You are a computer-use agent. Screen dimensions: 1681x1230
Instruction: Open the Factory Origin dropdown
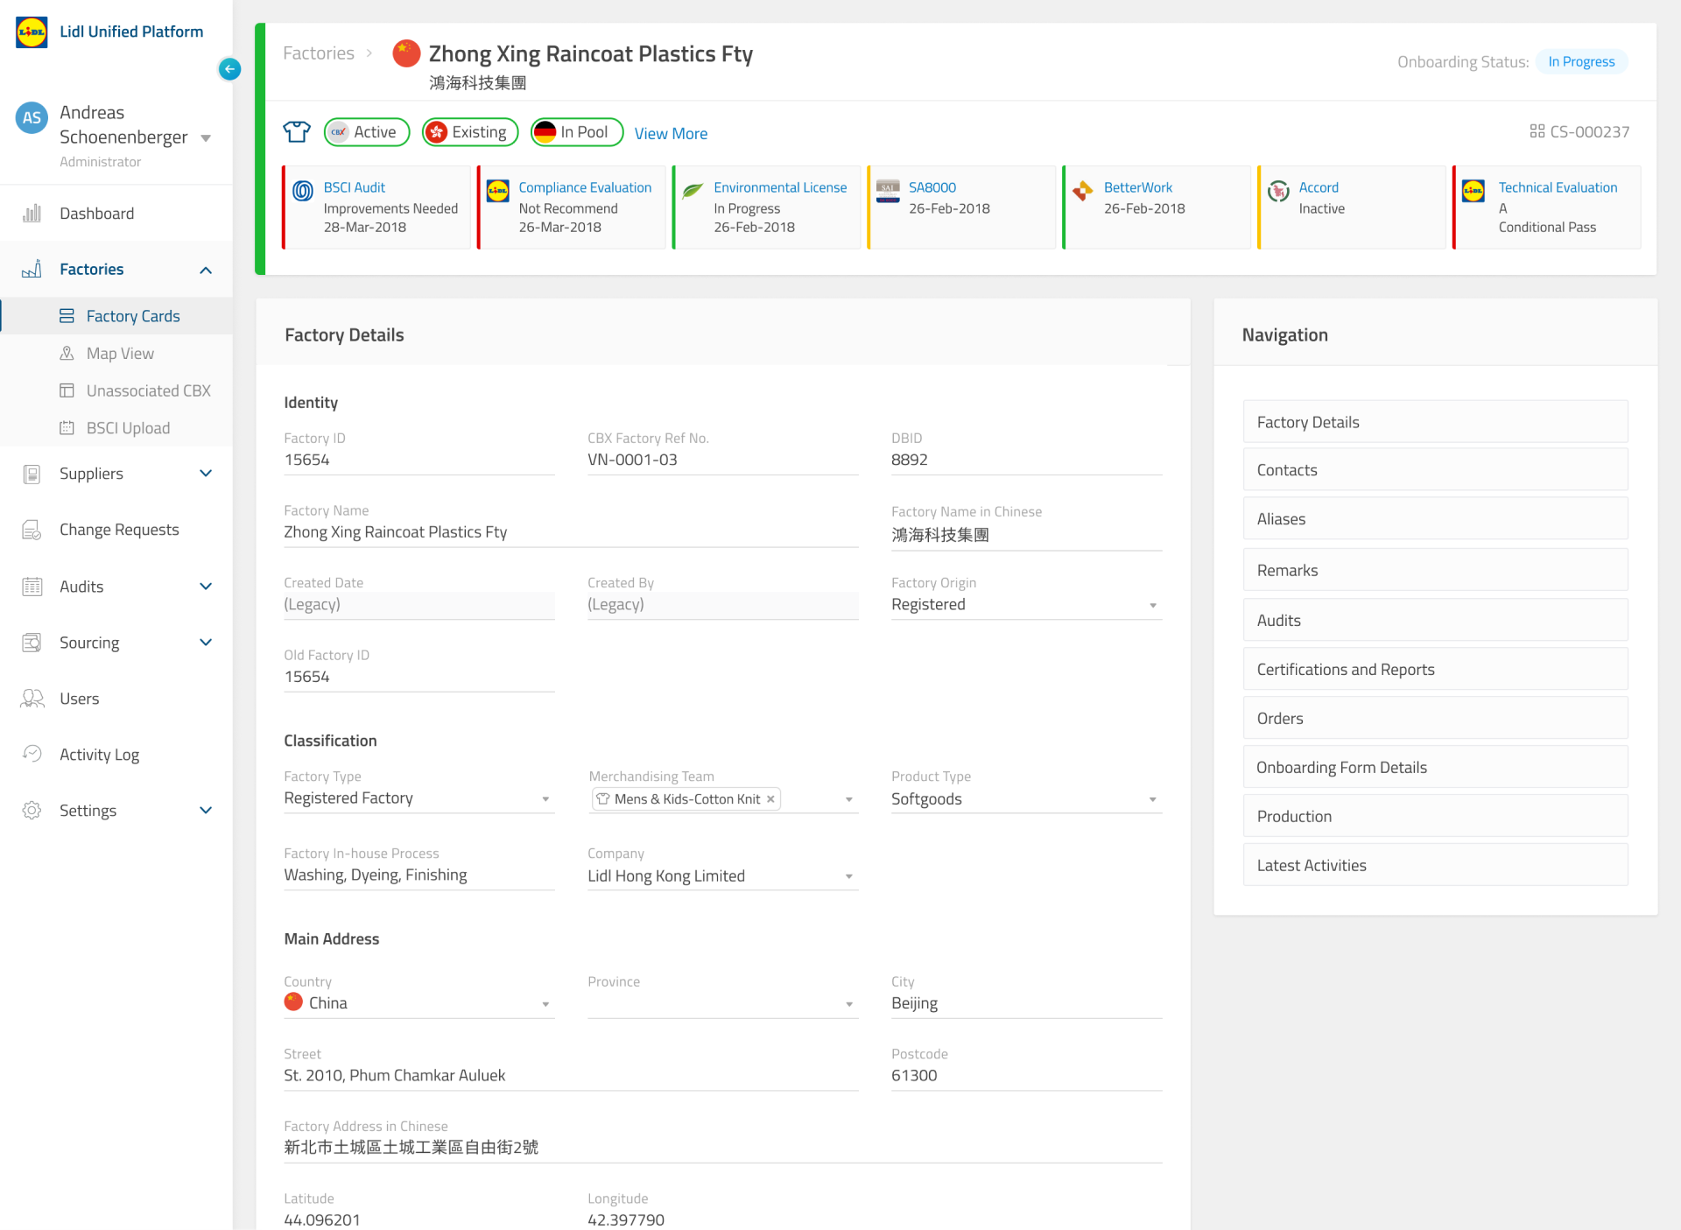tap(1025, 605)
